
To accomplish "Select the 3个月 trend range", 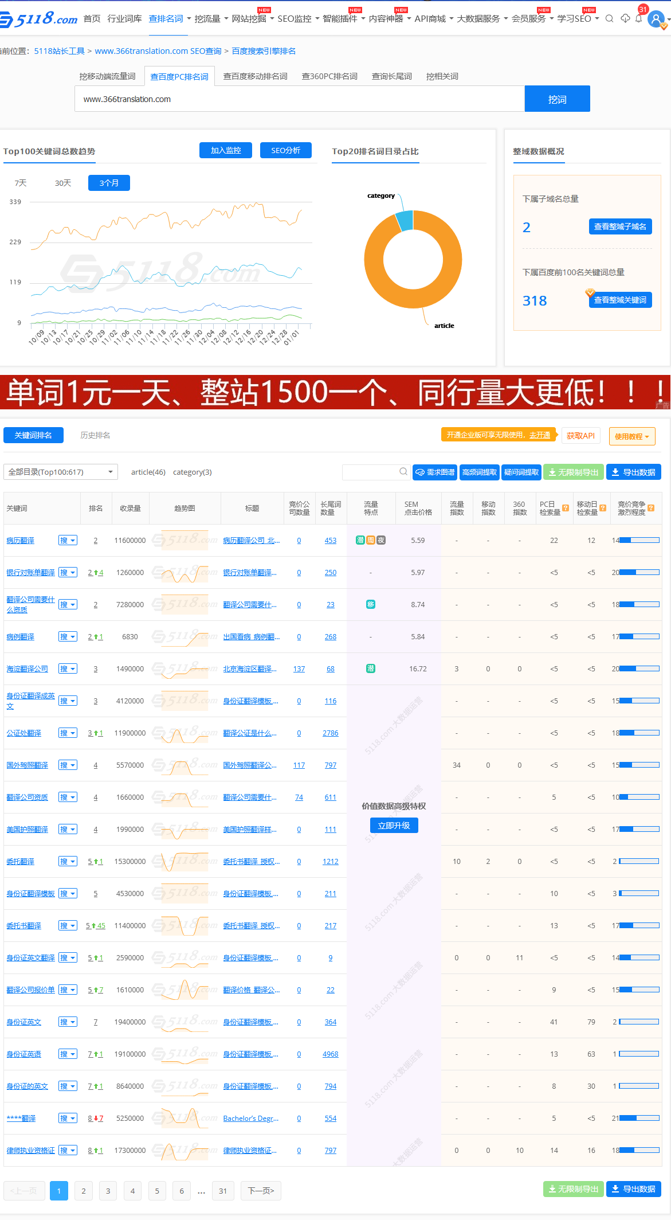I will [109, 183].
